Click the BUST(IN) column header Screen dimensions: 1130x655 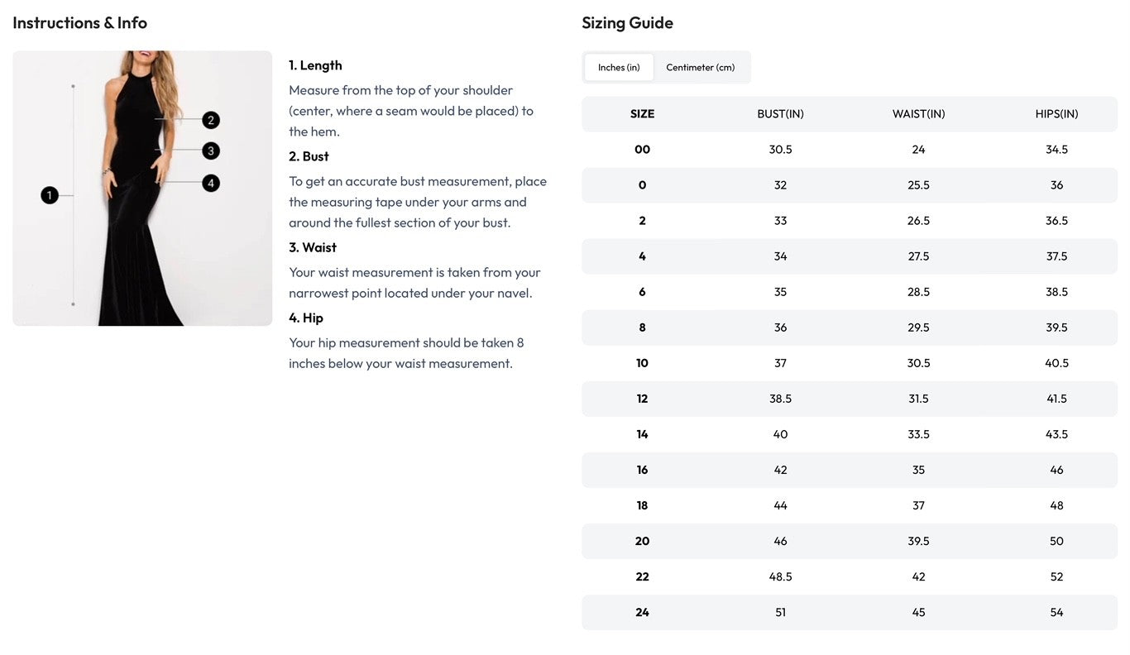pos(780,114)
